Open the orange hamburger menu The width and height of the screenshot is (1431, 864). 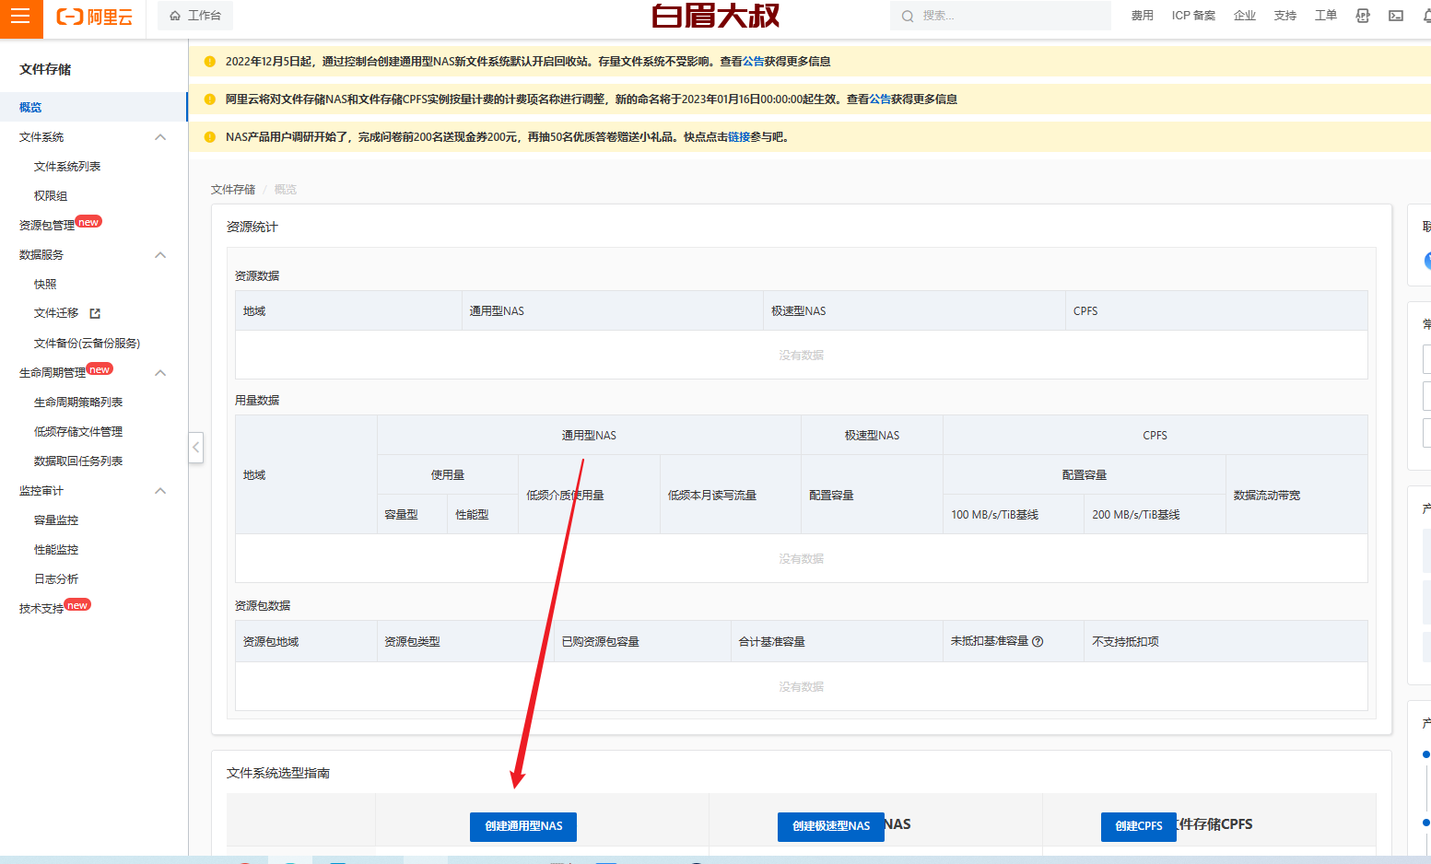20,17
